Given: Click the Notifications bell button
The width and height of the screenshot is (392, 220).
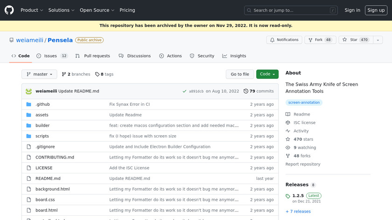Looking at the screenshot, I should click(283, 40).
